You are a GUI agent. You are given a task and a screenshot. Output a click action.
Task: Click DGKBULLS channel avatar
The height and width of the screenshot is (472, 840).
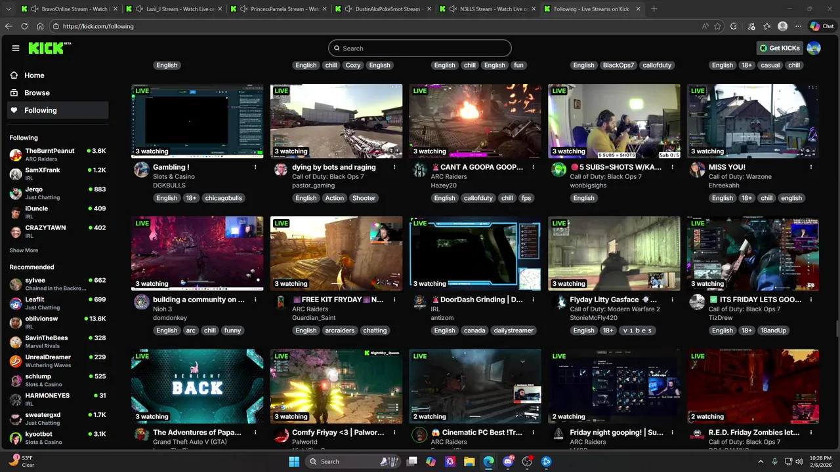pos(142,170)
